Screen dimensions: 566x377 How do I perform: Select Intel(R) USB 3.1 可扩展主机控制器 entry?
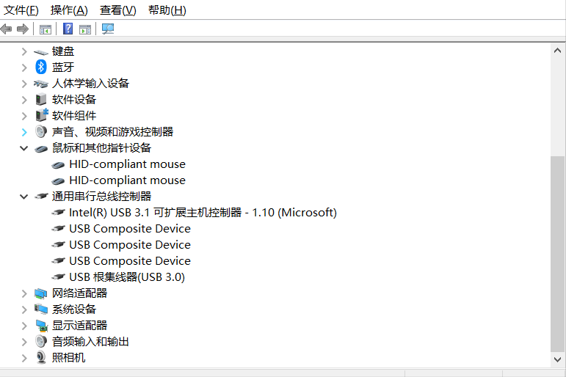coord(203,213)
